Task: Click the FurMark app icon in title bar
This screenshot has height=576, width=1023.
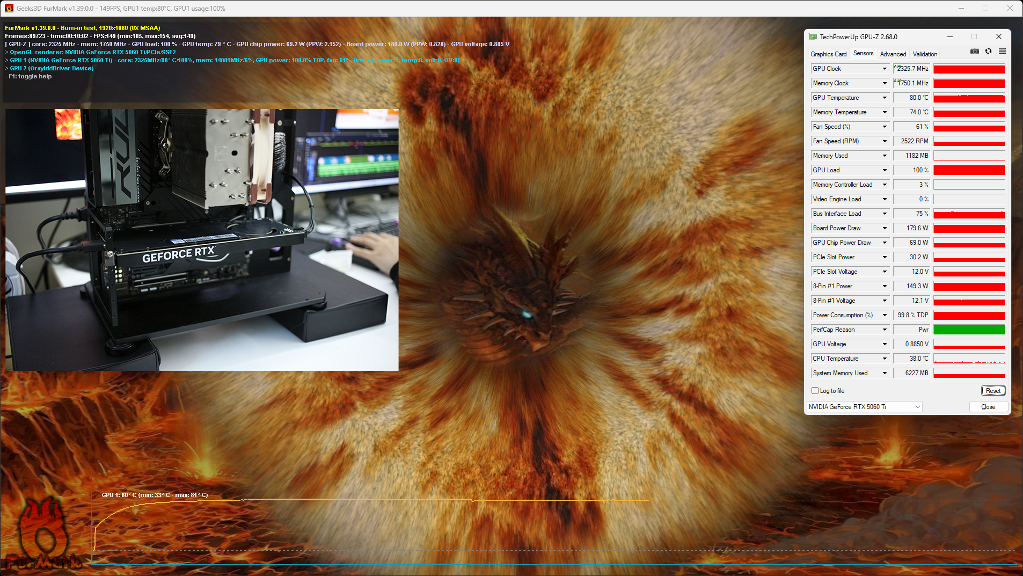Action: [9, 8]
